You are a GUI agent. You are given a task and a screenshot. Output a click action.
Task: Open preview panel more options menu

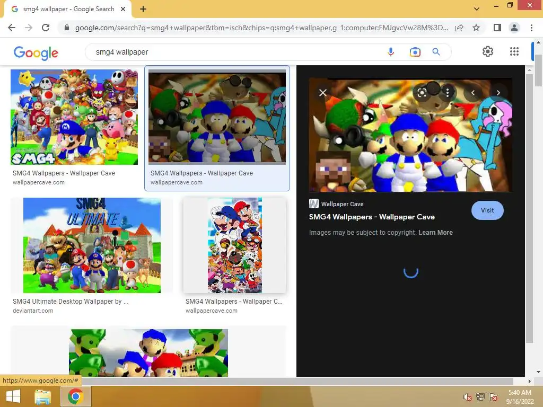pos(448,92)
